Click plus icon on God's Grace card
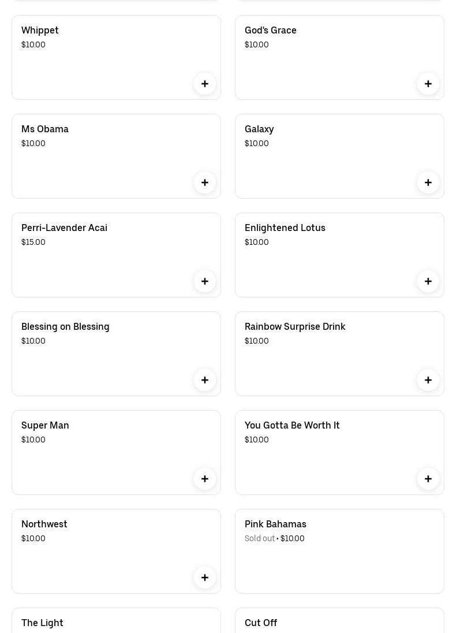 click(428, 84)
